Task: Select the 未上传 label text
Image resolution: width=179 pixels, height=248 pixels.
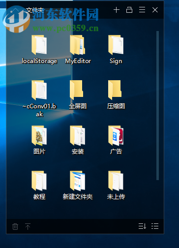Action: [116, 197]
